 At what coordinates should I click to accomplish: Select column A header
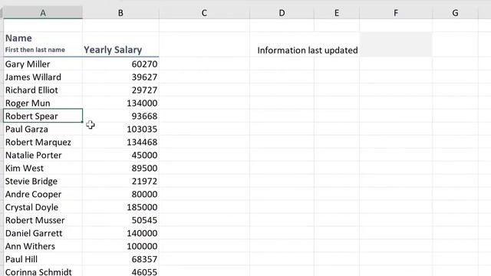pyautogui.click(x=43, y=13)
